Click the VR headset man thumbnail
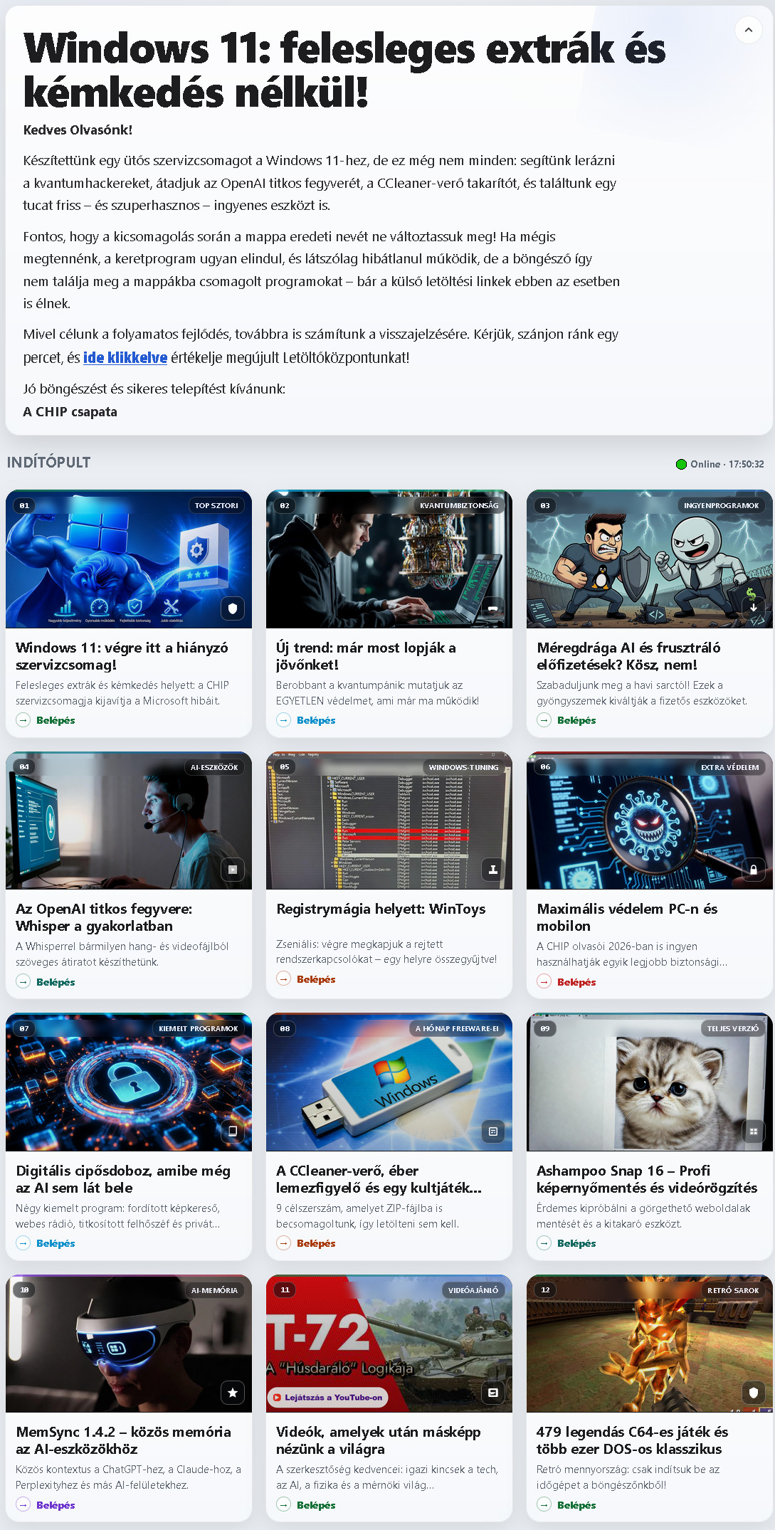The height and width of the screenshot is (1530, 775). click(x=129, y=1344)
